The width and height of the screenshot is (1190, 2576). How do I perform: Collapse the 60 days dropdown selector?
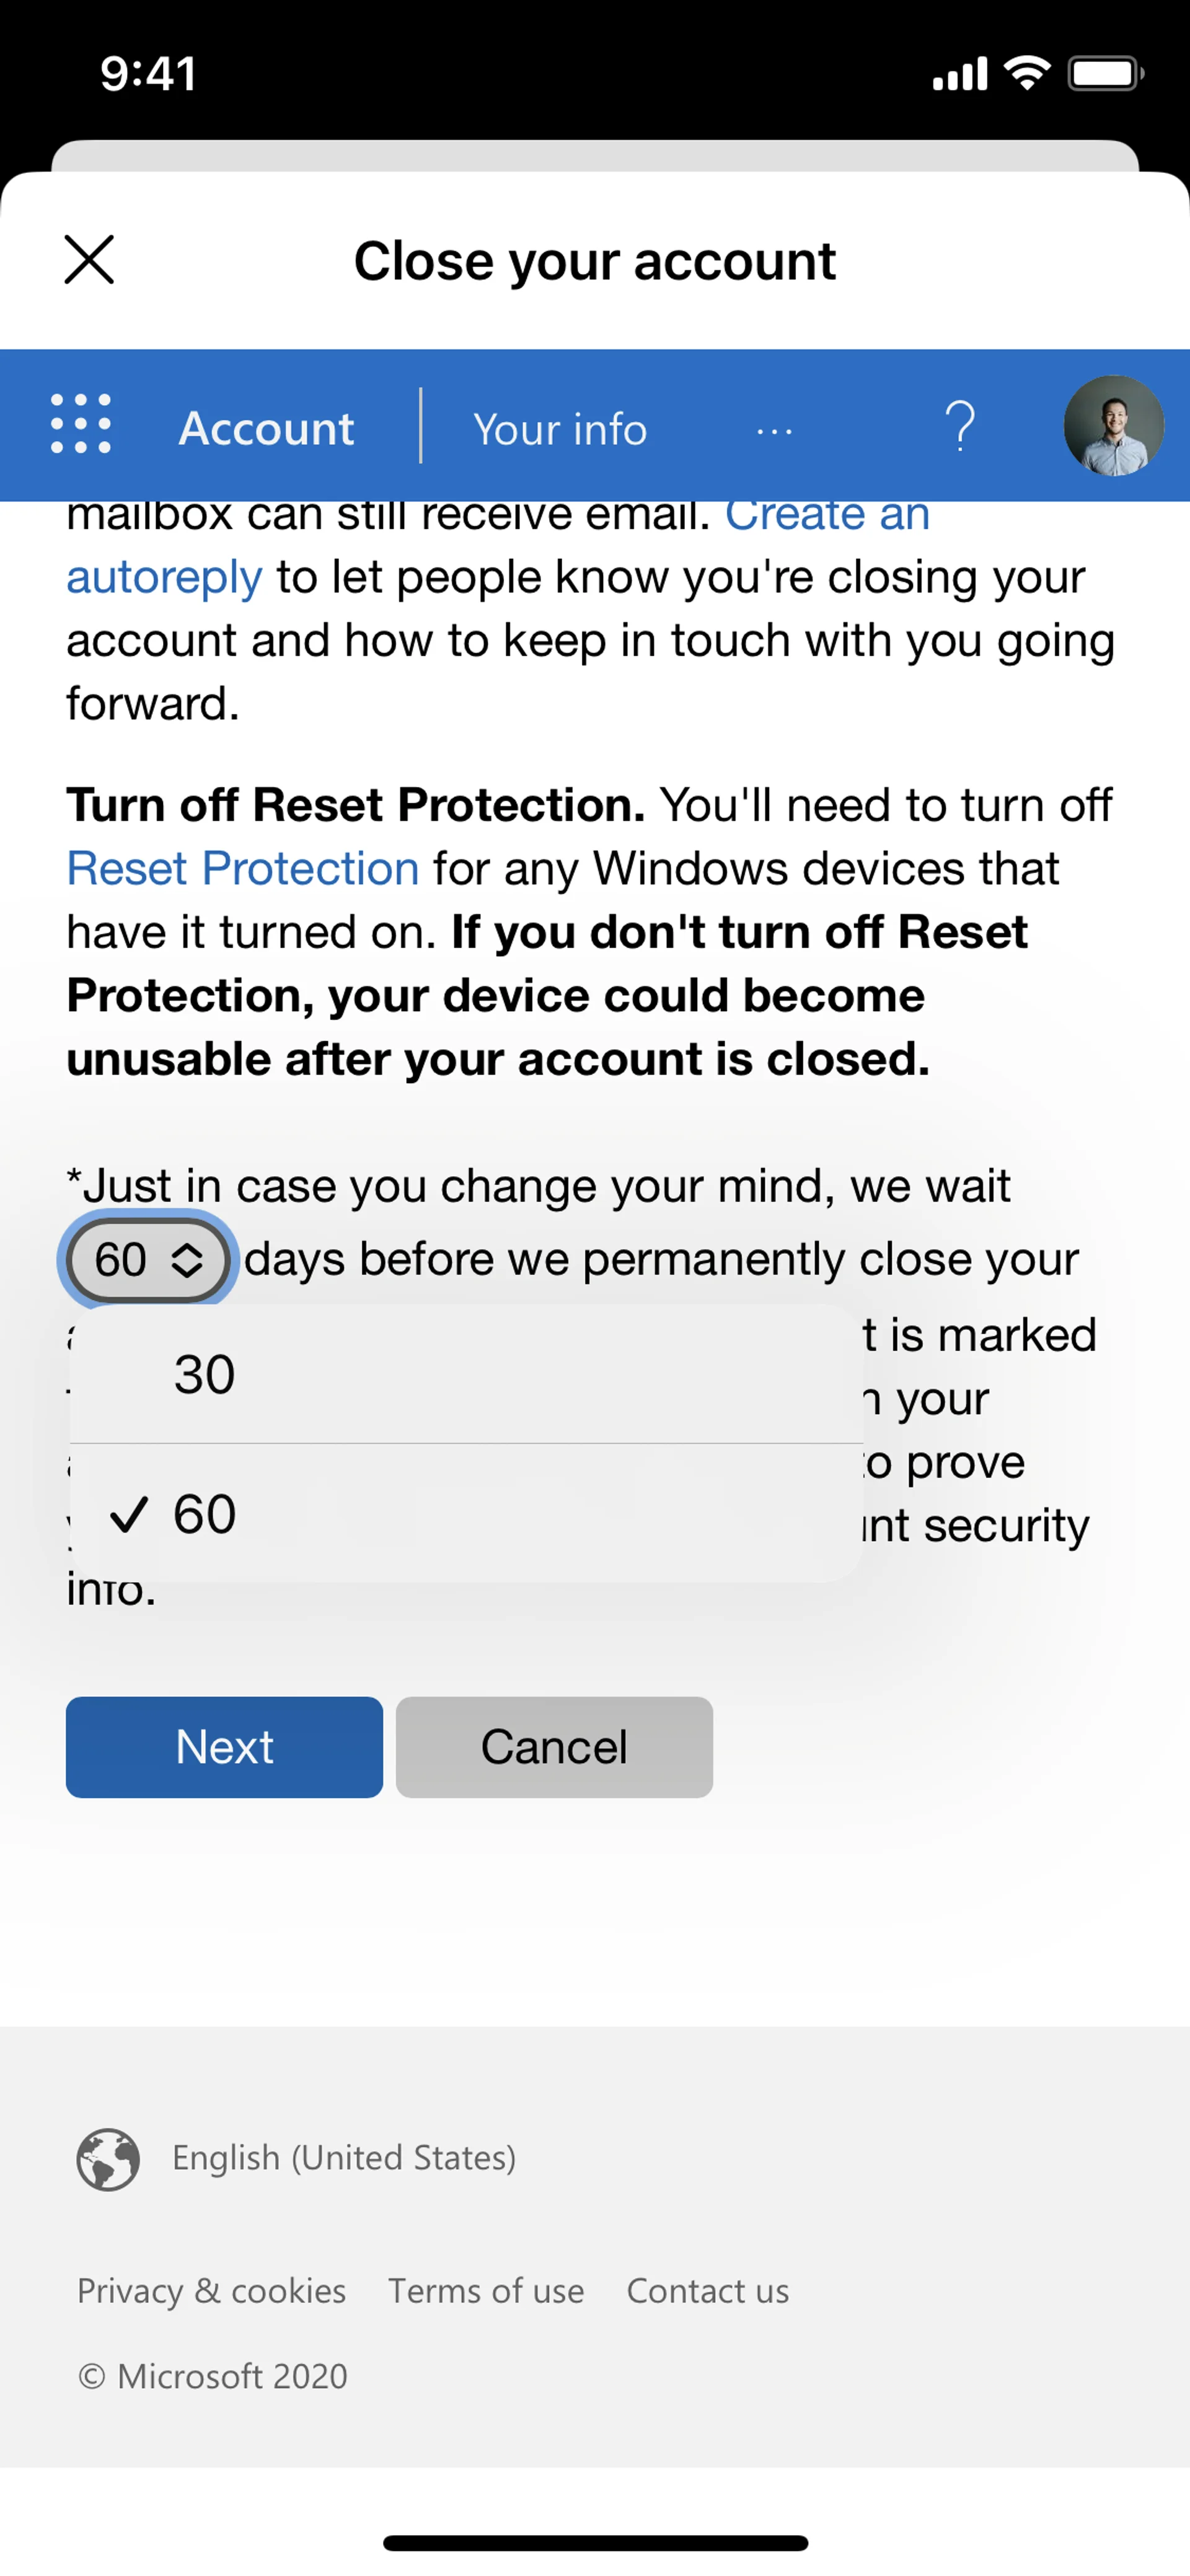148,1259
